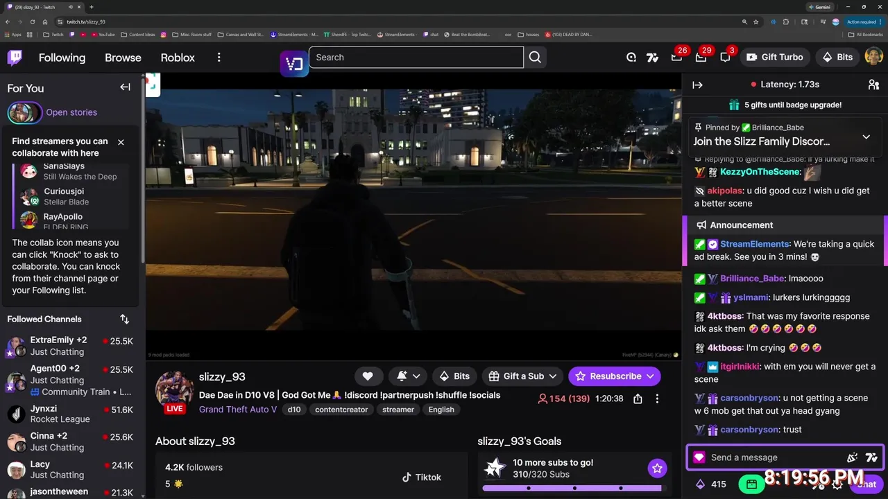888x499 pixels.
Task: Open KezzyOnTheScene chat username
Action: point(760,172)
